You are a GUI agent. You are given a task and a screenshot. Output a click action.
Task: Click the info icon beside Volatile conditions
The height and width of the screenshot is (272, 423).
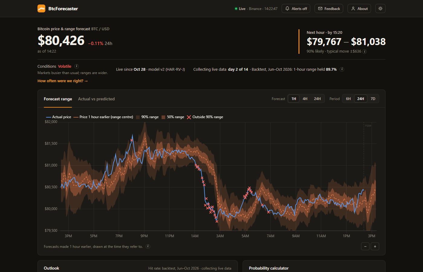click(77, 66)
